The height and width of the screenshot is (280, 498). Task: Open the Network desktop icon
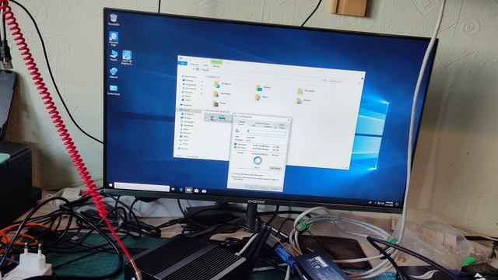114,72
